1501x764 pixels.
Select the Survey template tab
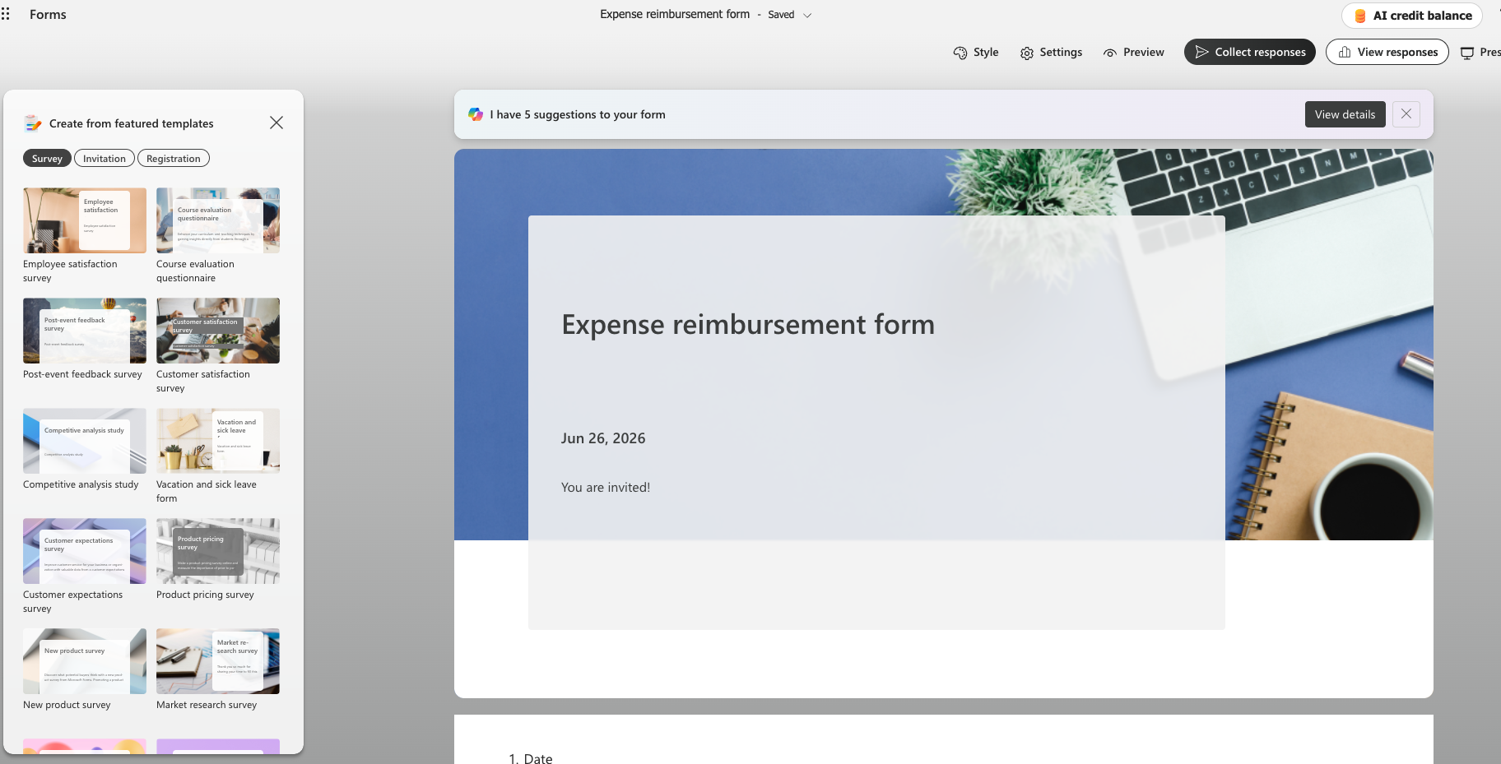tap(47, 159)
